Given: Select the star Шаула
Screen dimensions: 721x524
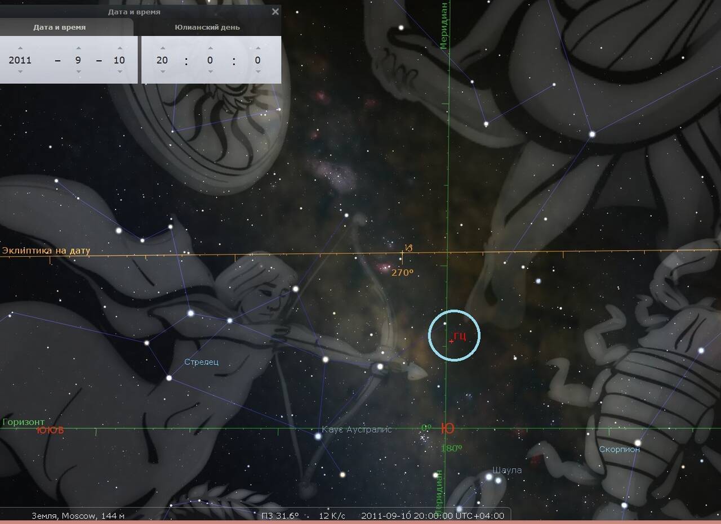Looking at the screenshot, I should (489, 478).
